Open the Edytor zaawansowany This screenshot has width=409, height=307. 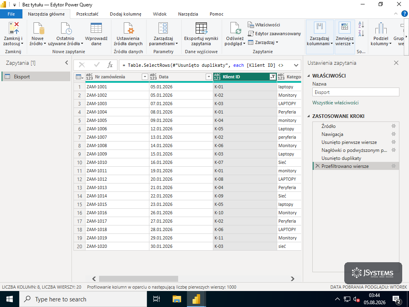click(x=274, y=34)
